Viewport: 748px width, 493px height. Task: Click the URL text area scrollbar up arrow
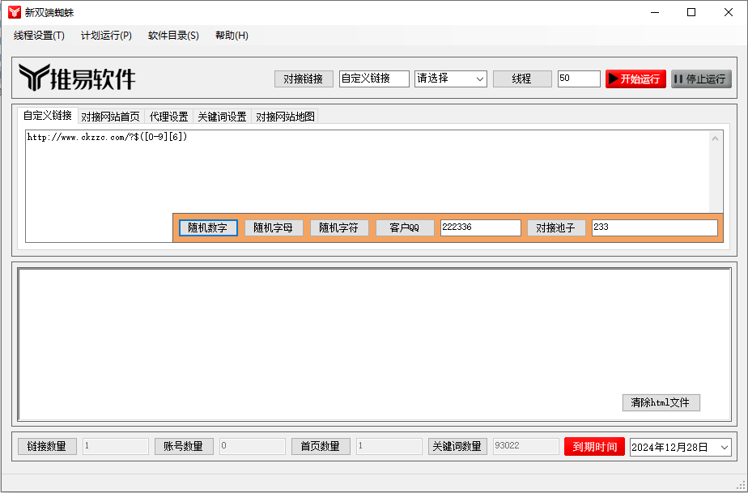pyautogui.click(x=716, y=138)
